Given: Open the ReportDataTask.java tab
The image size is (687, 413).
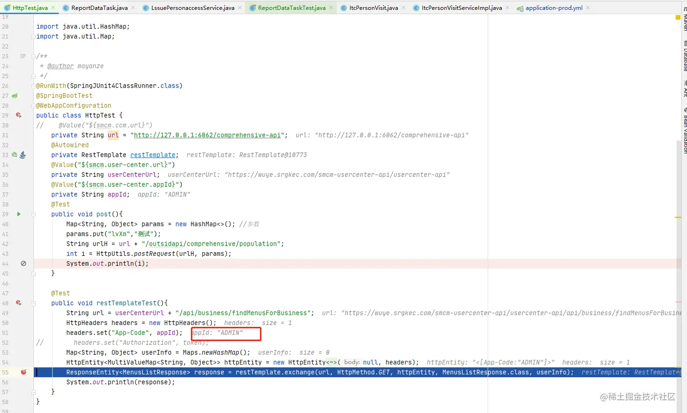Looking at the screenshot, I should [99, 8].
